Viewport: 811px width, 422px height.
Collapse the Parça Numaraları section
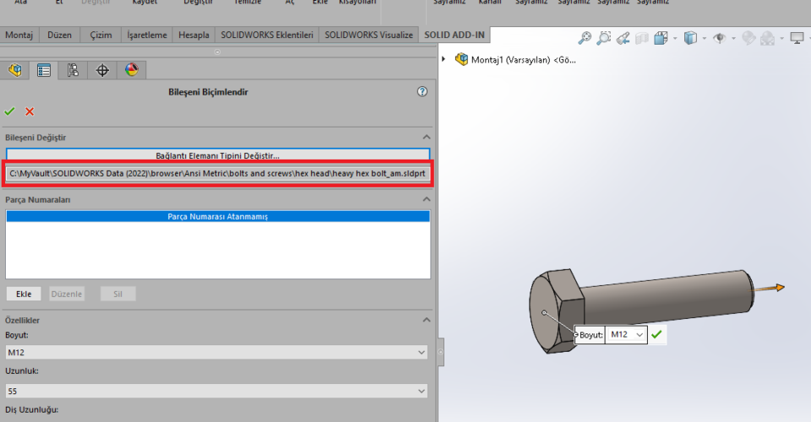click(x=427, y=199)
